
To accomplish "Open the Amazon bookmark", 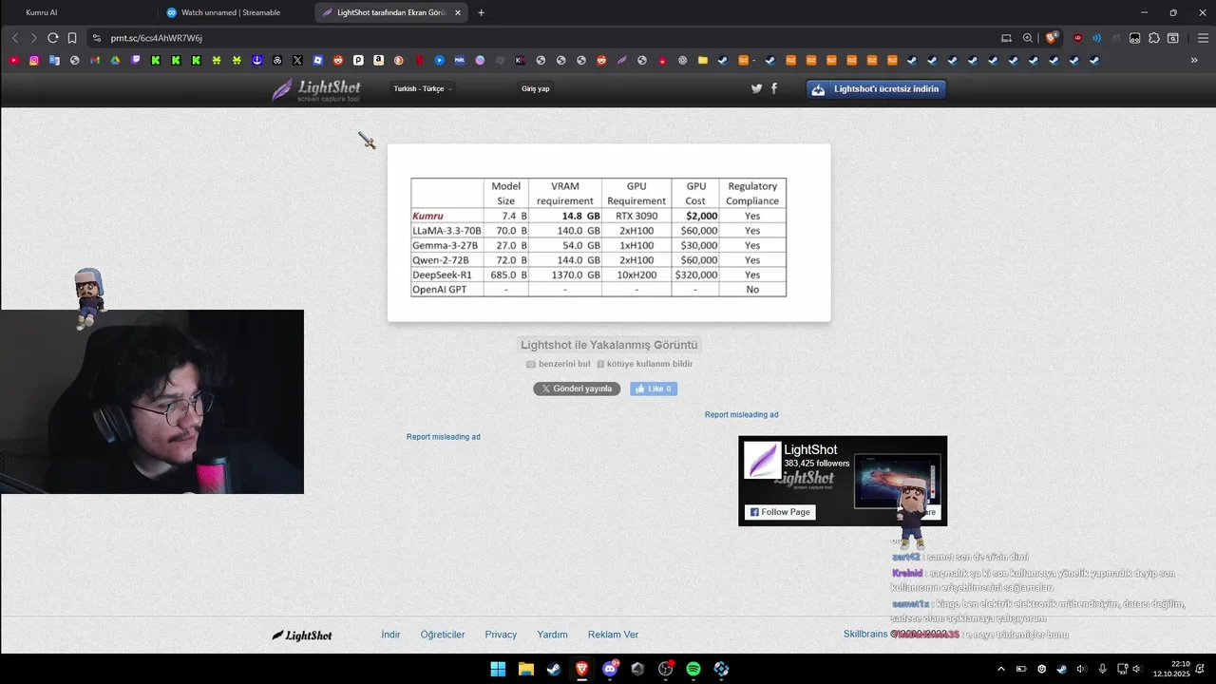I will [x=378, y=60].
